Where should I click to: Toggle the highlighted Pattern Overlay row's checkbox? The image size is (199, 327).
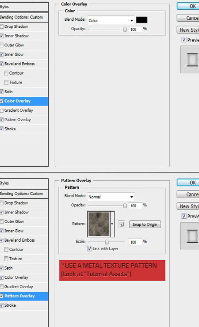click(x=1, y=296)
